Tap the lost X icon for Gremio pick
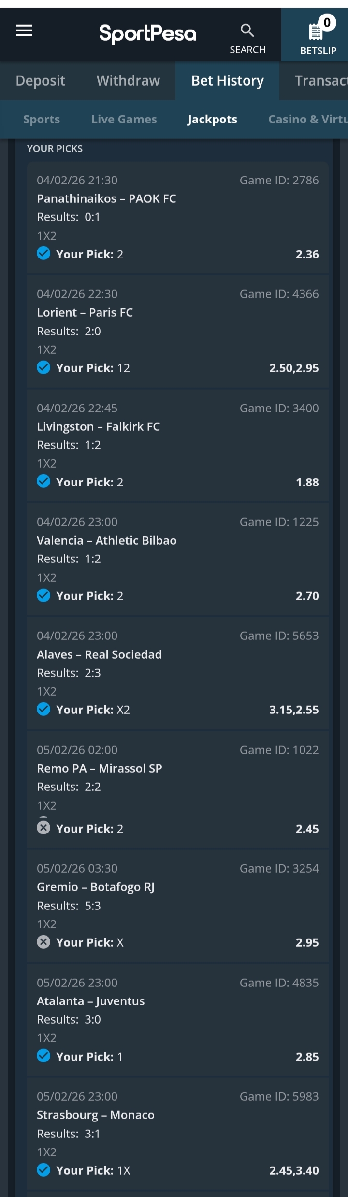 43,941
